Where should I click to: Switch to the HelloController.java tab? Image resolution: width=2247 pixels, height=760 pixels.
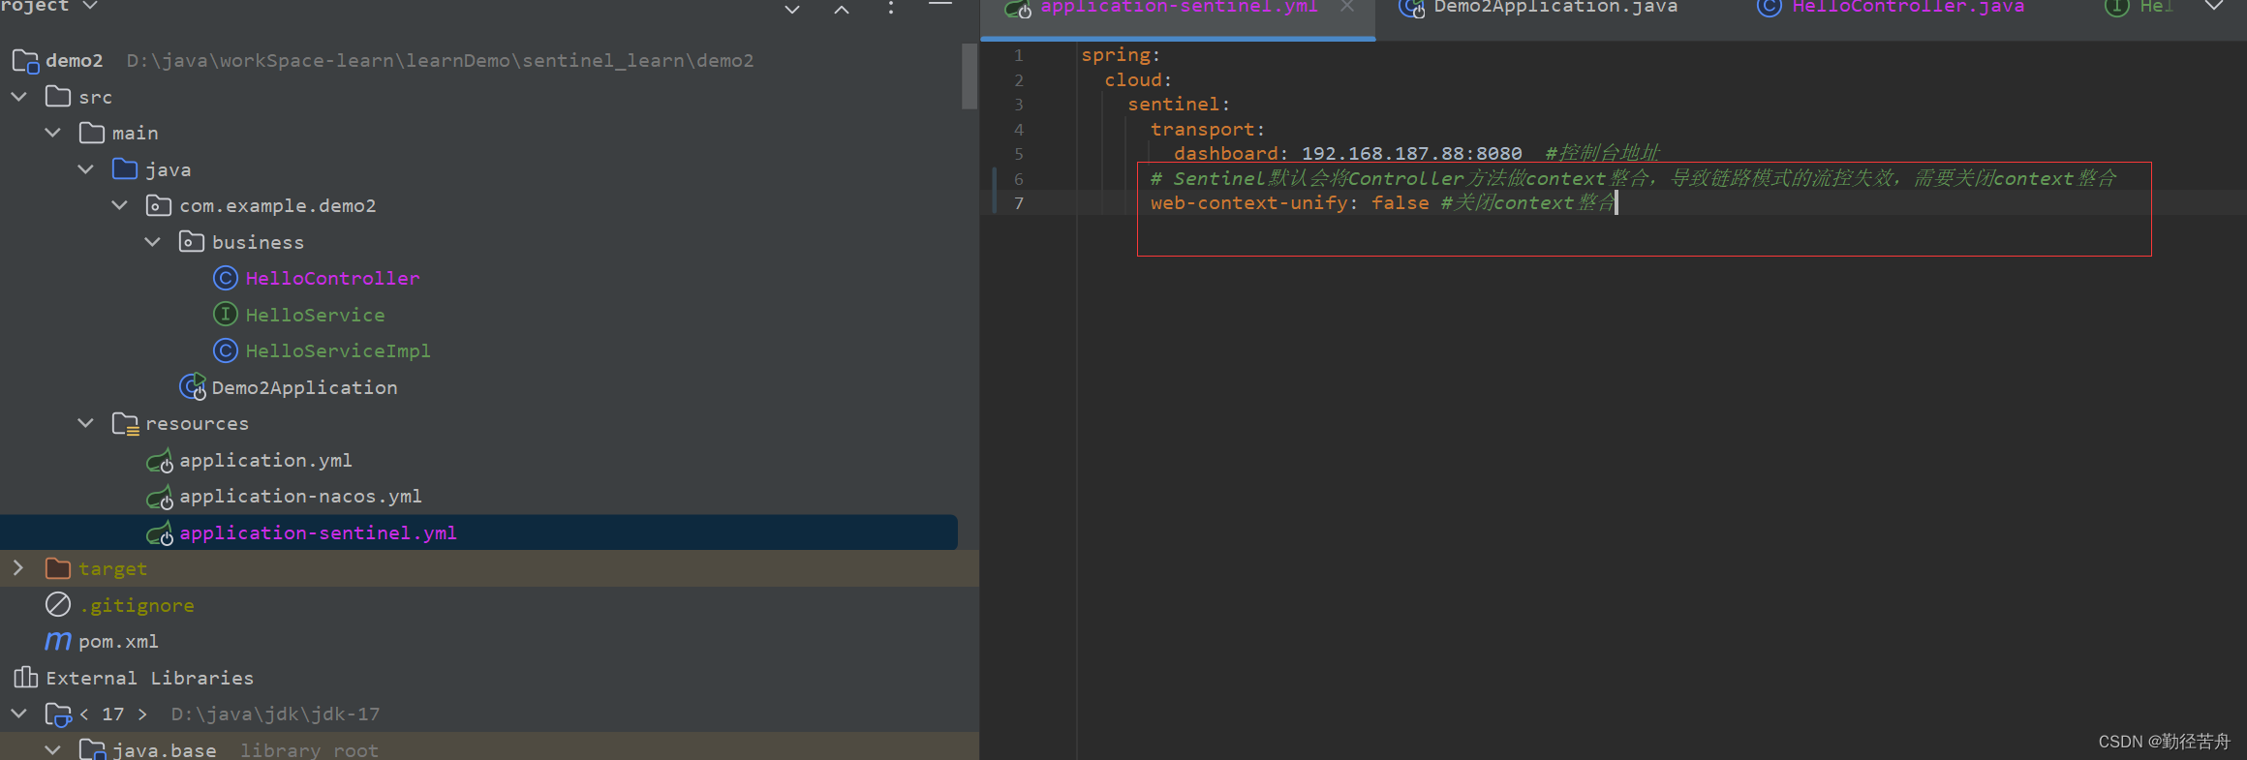coord(1891,8)
